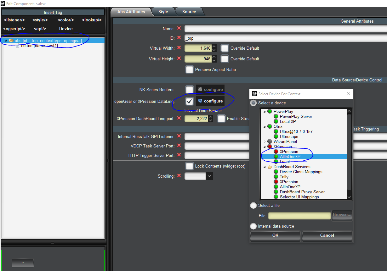Cancel the Select Device For Context dialog

tap(327, 235)
